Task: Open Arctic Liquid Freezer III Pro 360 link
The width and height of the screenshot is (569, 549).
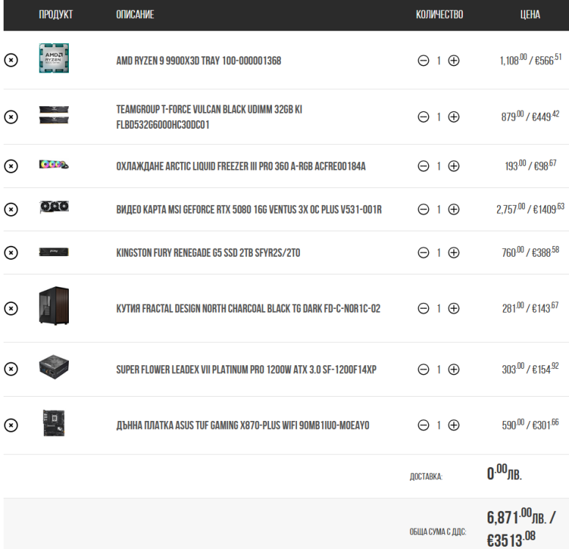Action: point(241,166)
